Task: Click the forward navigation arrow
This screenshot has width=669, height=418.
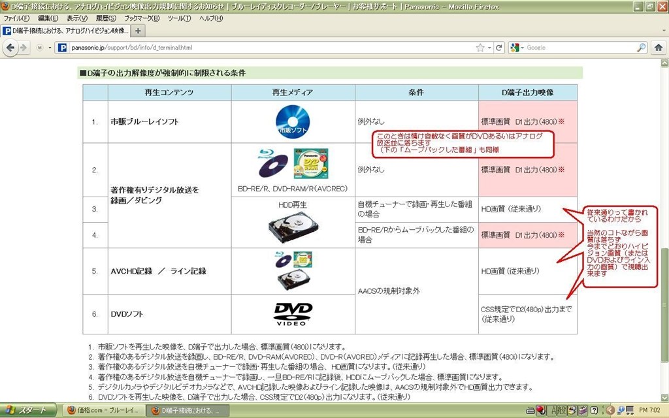Action: click(x=24, y=48)
